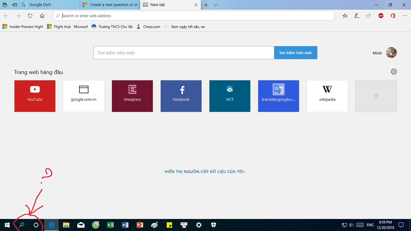Open the Windows Start menu
This screenshot has width=411, height=231.
coord(7,225)
